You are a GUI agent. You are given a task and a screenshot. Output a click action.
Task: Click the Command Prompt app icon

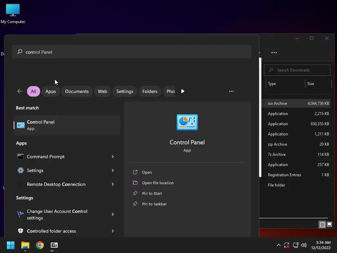coord(20,156)
